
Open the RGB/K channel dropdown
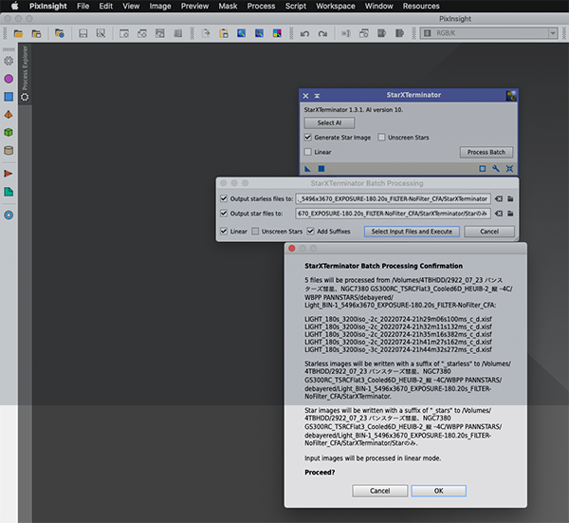[488, 33]
